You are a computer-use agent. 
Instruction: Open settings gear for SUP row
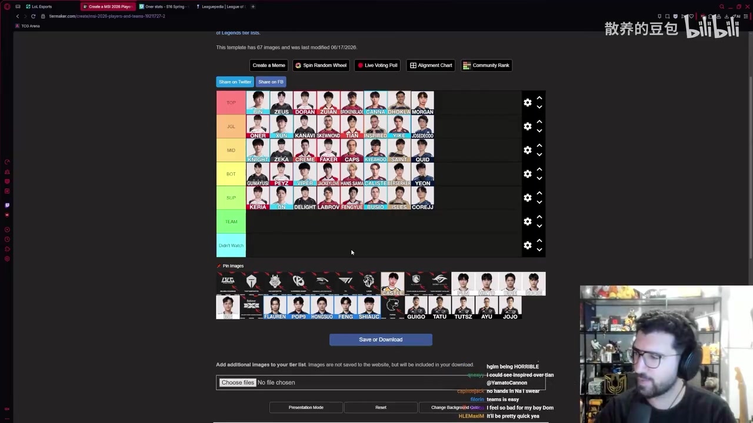click(528, 198)
